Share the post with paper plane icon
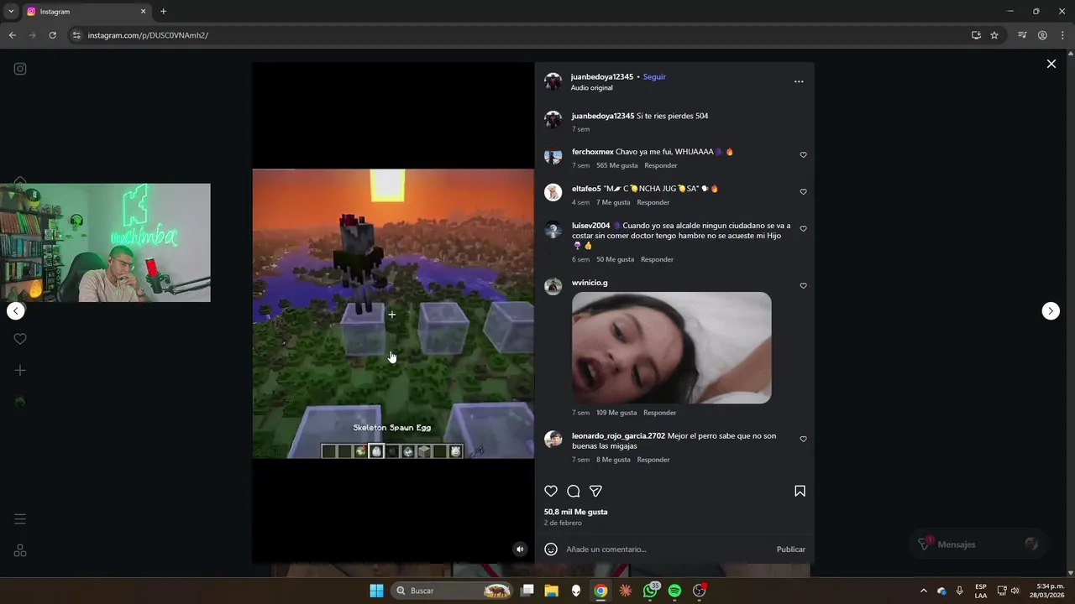This screenshot has width=1075, height=604. pyautogui.click(x=595, y=492)
